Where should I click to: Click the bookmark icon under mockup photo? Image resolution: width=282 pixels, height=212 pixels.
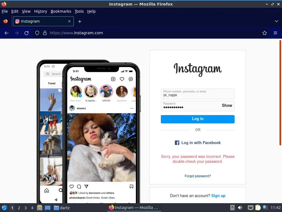click(x=131, y=187)
